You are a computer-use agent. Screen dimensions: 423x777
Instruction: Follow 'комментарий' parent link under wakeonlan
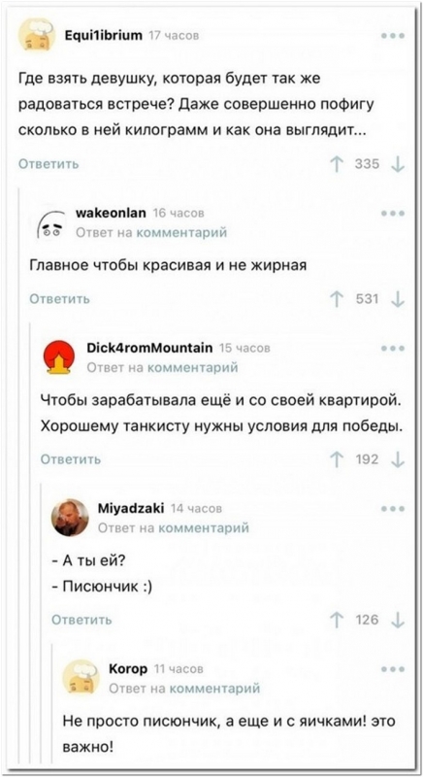[181, 232]
